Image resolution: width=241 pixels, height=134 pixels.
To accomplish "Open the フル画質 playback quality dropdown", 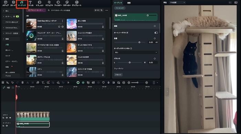I will 177,2.
